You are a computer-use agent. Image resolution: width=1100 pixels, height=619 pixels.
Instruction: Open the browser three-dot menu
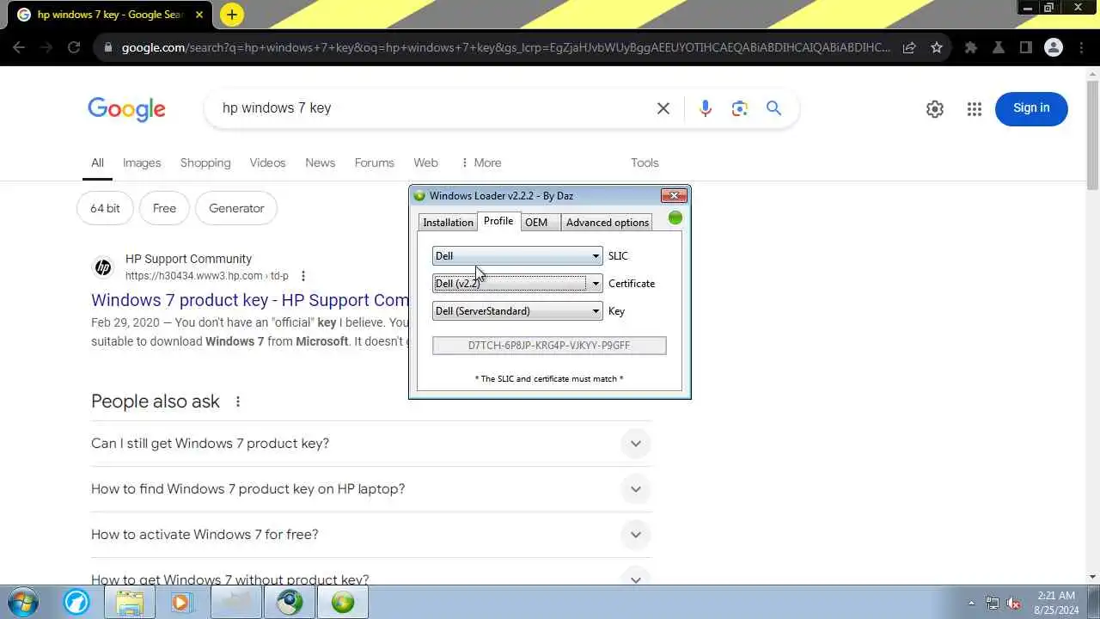coord(1082,48)
